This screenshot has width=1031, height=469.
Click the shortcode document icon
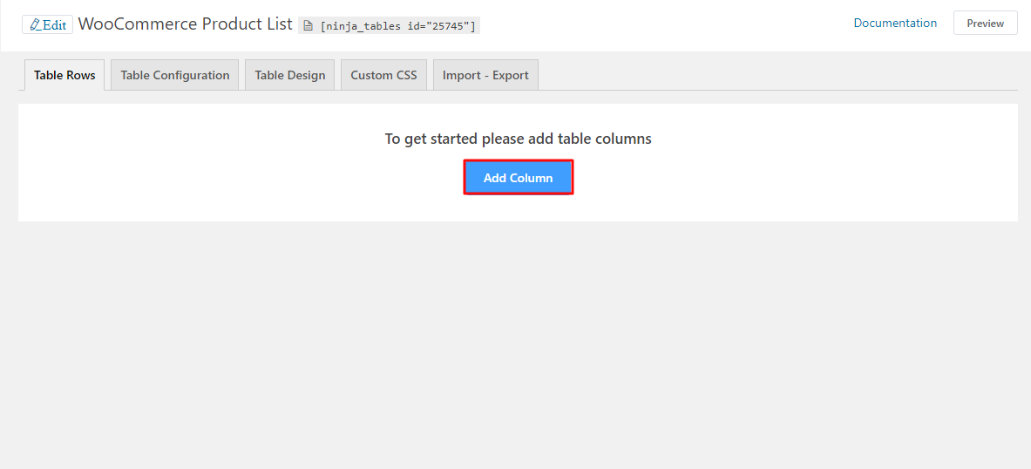(x=308, y=26)
